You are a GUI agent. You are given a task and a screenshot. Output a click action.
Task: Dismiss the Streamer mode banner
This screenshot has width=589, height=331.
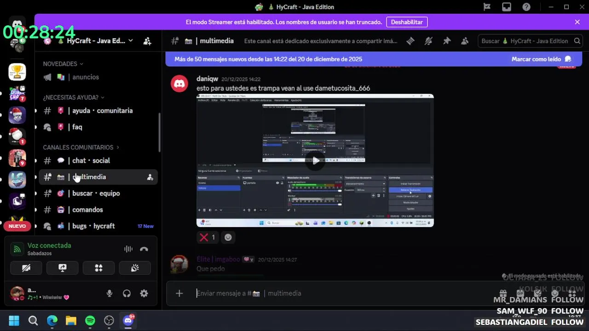coord(577,22)
